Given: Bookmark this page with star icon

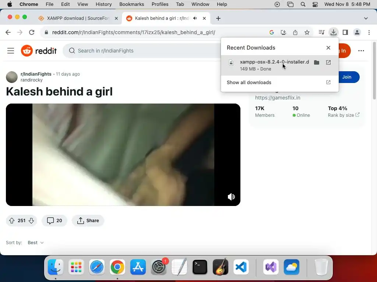Looking at the screenshot, I should [x=307, y=32].
